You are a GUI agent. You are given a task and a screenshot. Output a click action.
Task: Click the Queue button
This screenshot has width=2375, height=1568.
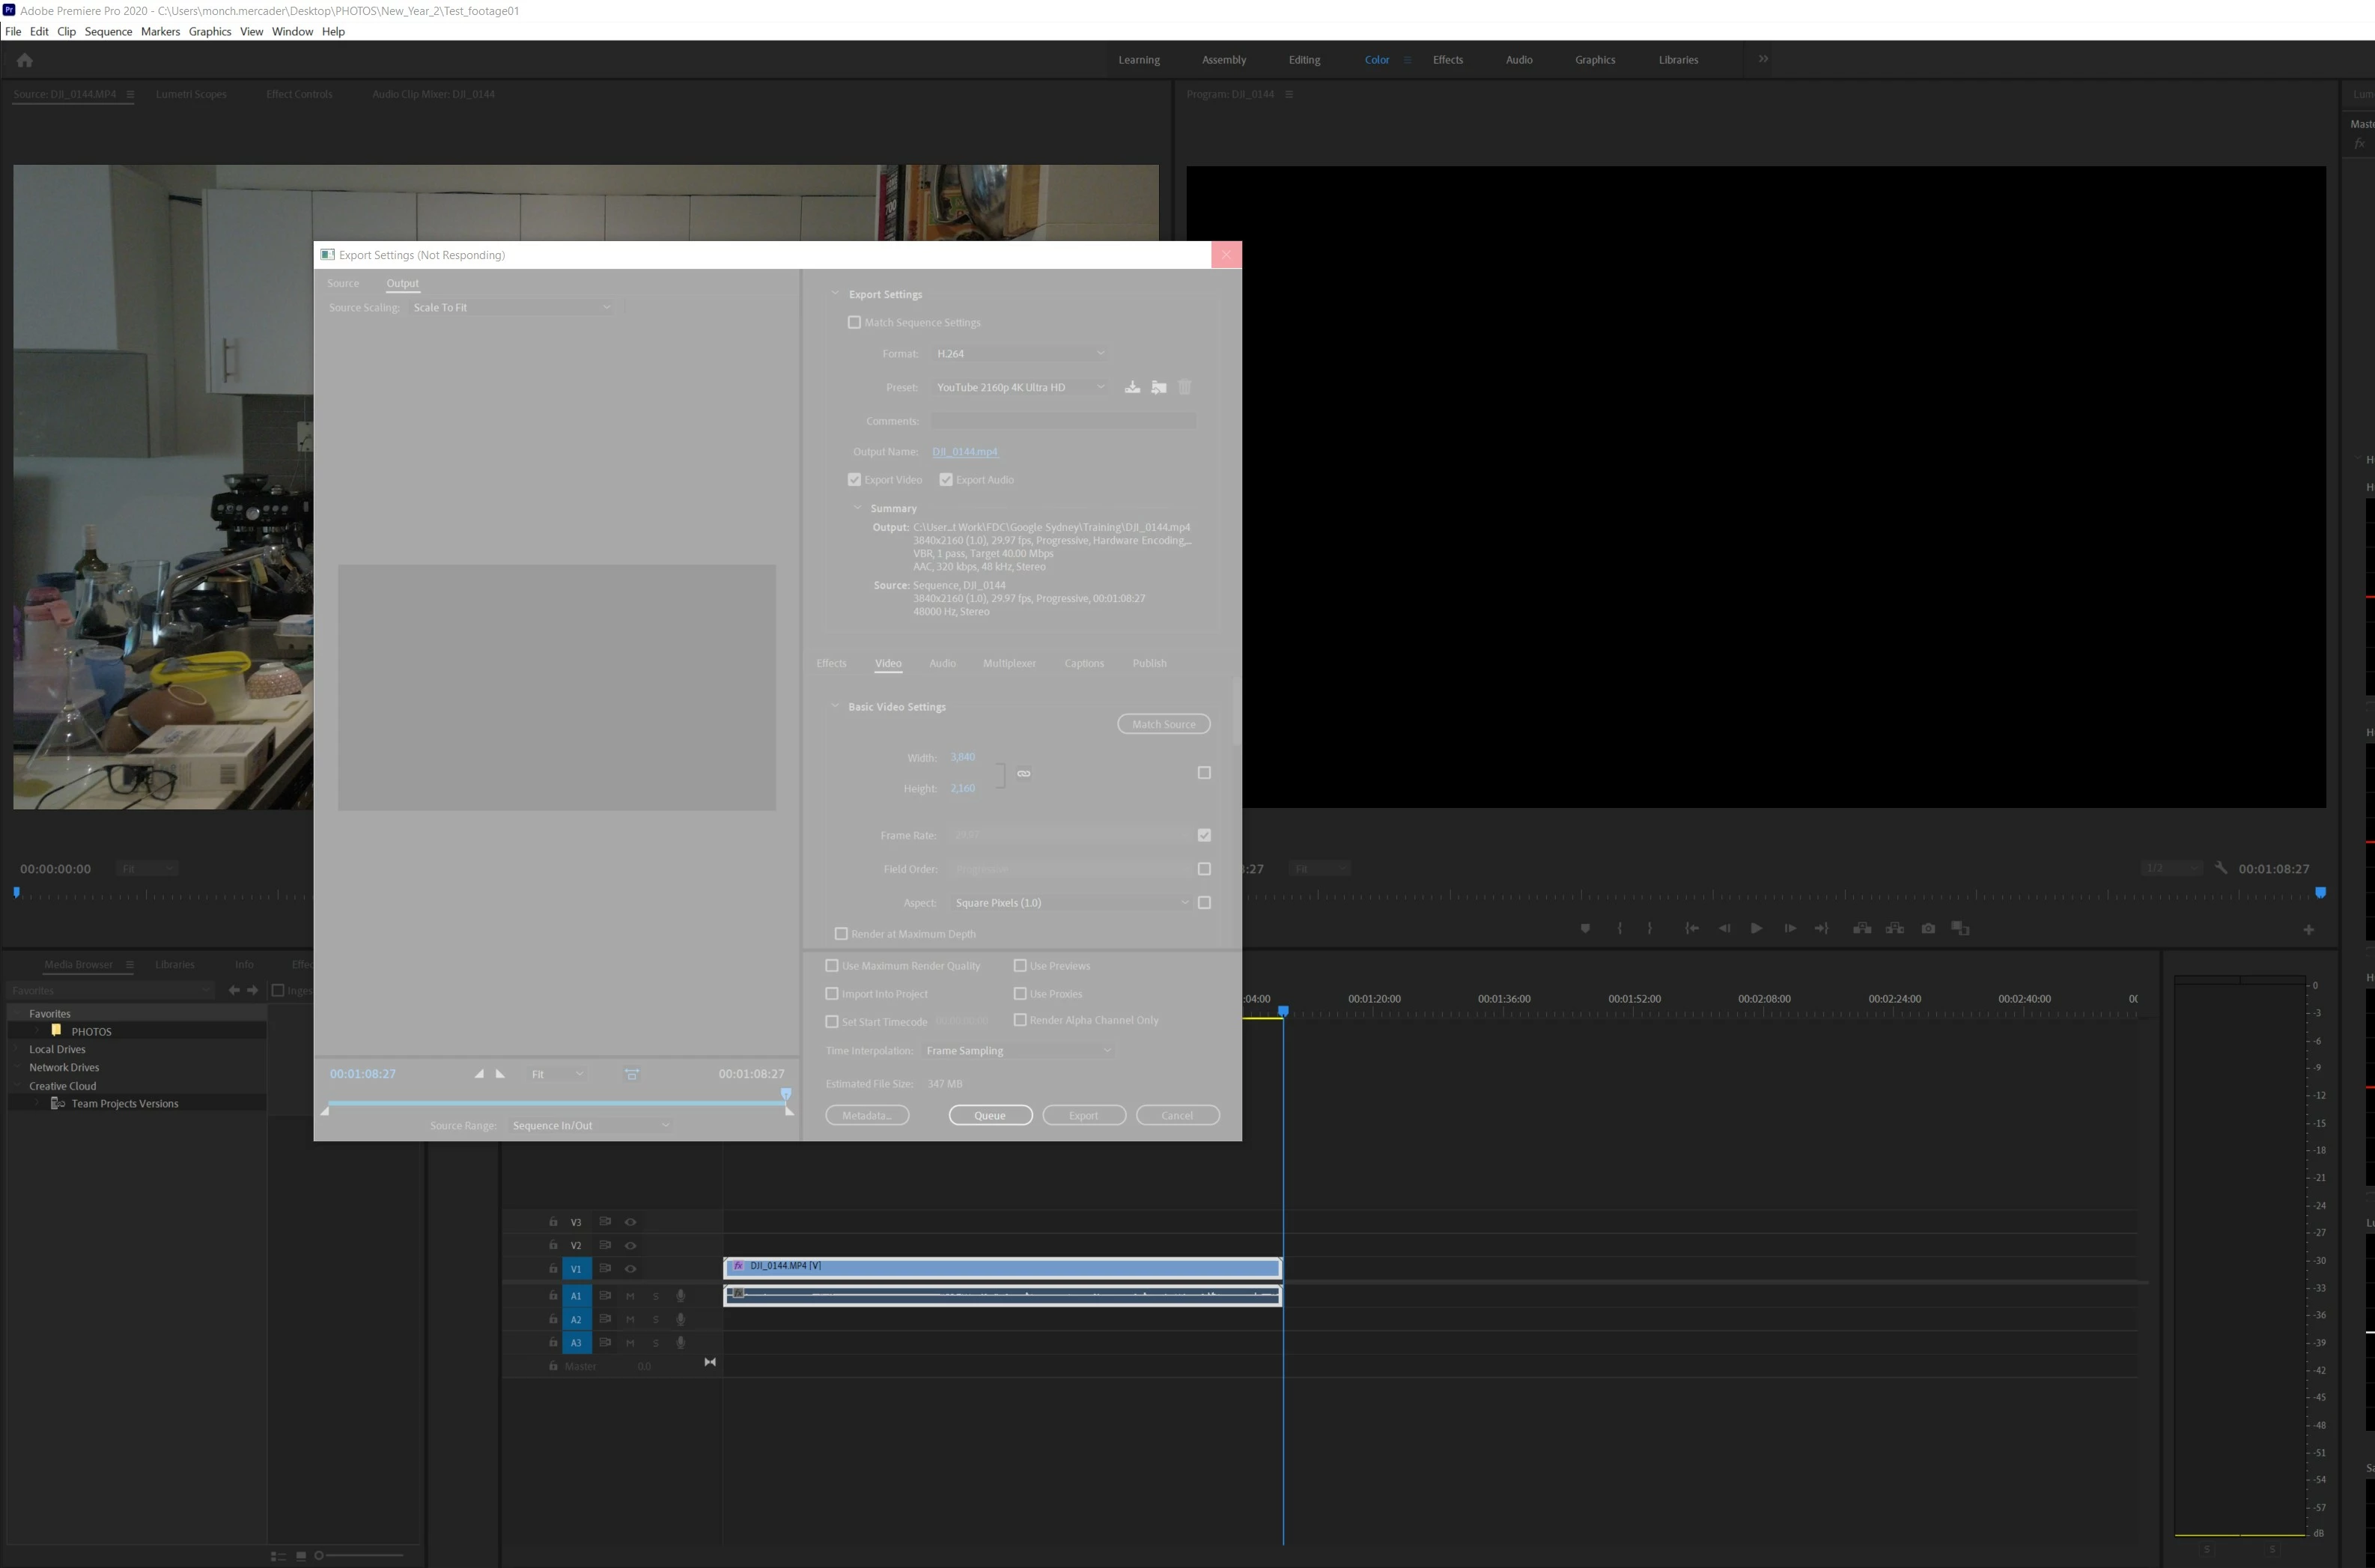[x=990, y=1116]
